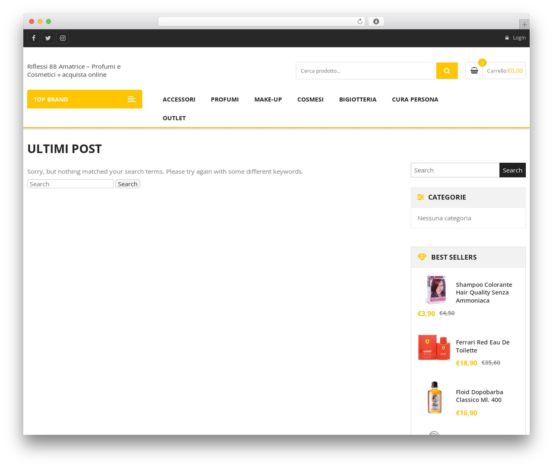This screenshot has width=553, height=468.
Task: Open the MAKE-UP menu item
Action: coord(268,99)
